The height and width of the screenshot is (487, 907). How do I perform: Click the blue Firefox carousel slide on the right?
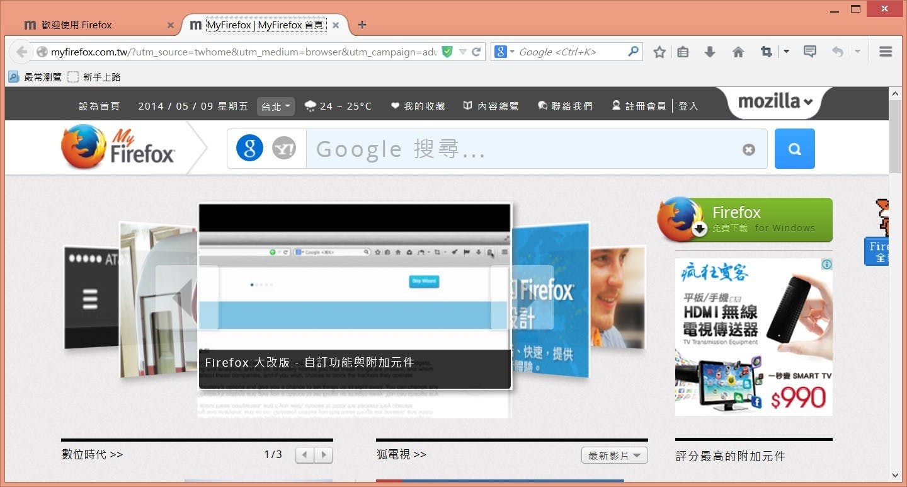click(x=550, y=300)
